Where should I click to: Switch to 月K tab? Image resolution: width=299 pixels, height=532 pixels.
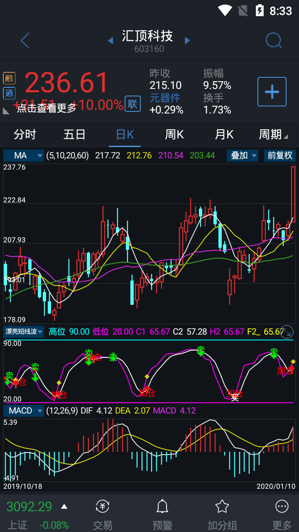(x=224, y=134)
